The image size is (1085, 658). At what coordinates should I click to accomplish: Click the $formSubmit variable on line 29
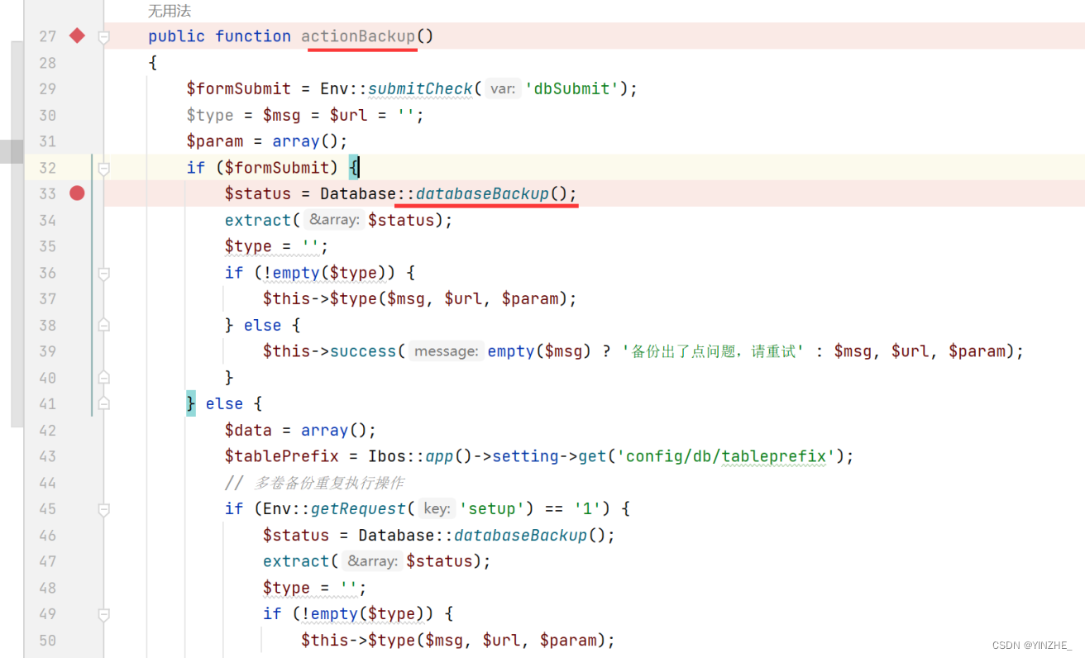click(x=239, y=89)
